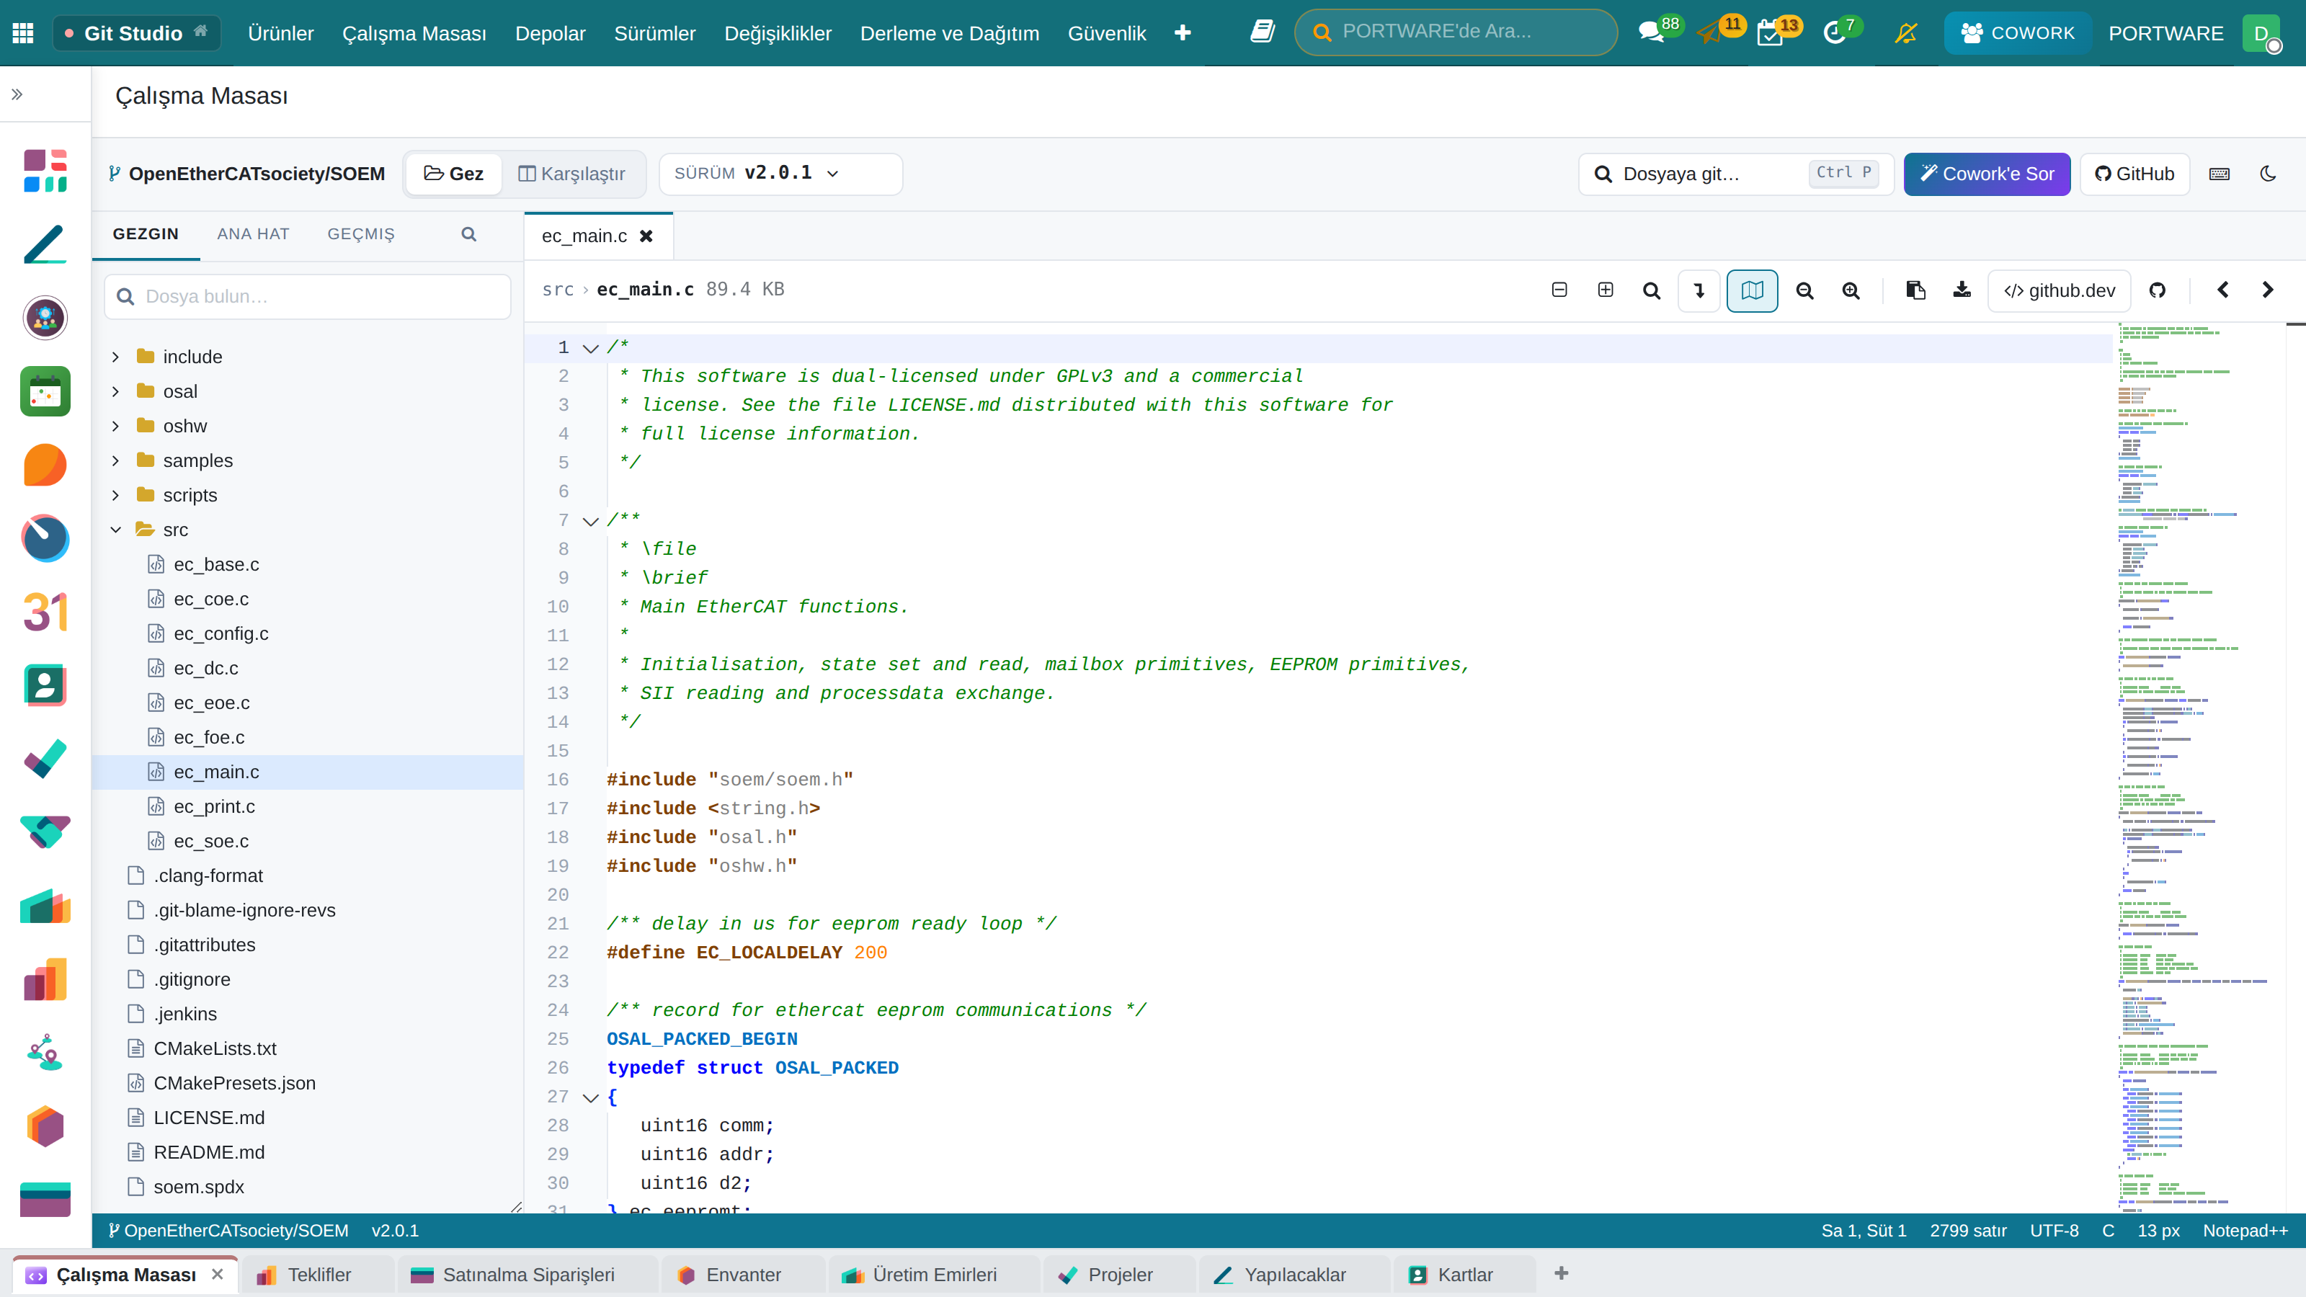Zoom out editor font
2306x1297 pixels.
tap(1804, 290)
